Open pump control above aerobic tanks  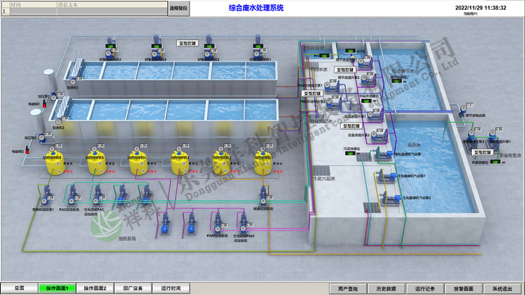[x=187, y=43]
